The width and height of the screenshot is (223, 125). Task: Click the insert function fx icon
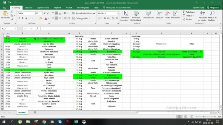(x=37, y=28)
